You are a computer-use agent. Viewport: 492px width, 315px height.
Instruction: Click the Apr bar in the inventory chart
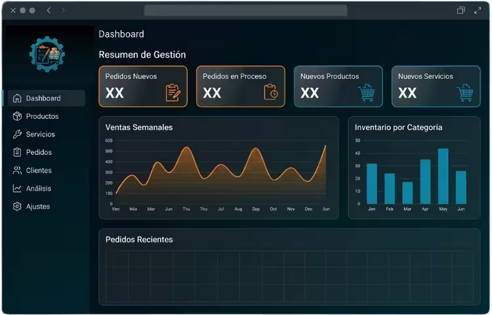click(x=425, y=182)
